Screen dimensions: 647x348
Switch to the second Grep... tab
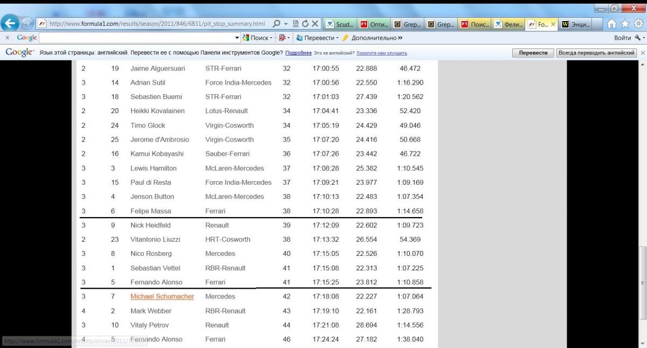(441, 24)
